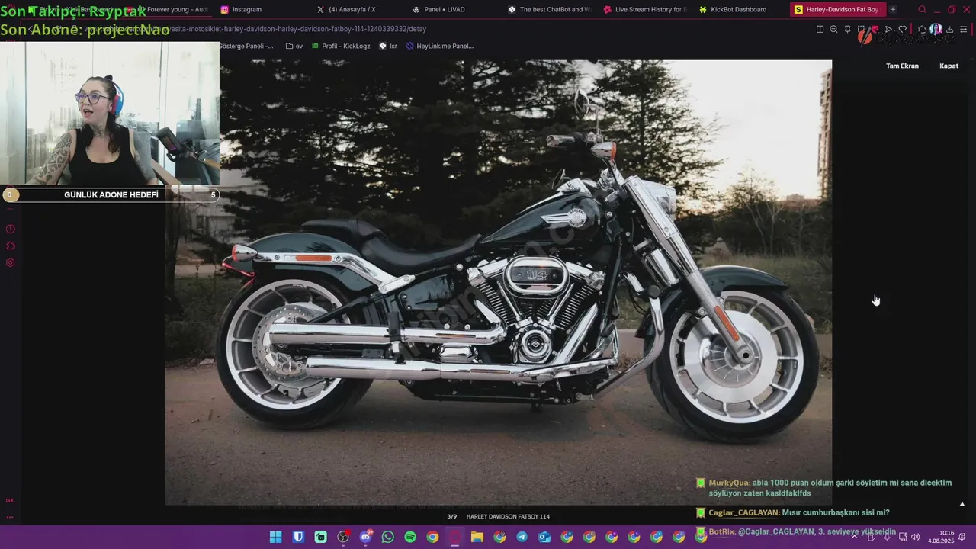Open the HeyLink.me Panel bookmark
The height and width of the screenshot is (549, 976).
point(440,46)
